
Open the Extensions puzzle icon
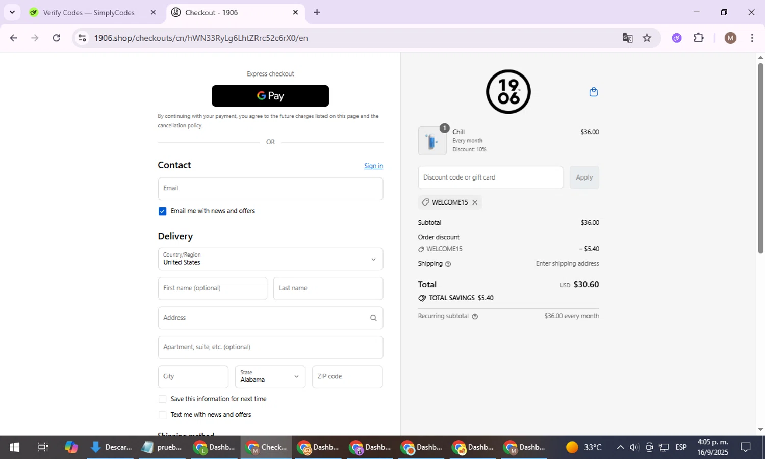point(699,38)
